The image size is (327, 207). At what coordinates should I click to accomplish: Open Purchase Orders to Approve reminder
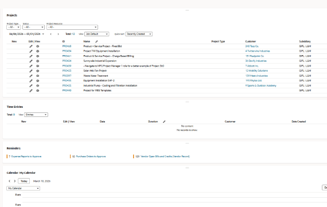[91, 157]
